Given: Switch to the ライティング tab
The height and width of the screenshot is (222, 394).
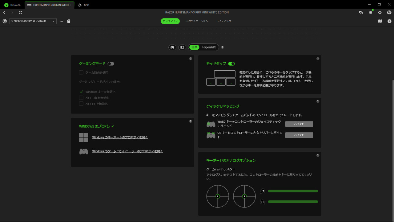Looking at the screenshot, I should coord(223,21).
